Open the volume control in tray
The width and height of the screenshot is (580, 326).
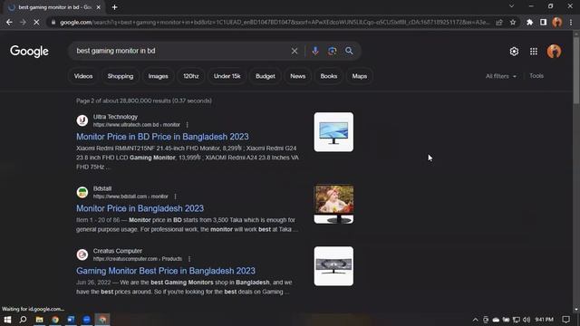pyautogui.click(x=527, y=320)
